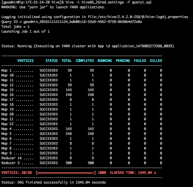This screenshot has width=193, height=187.
Task: Click the VERTICES column header
Action: [x=26, y=61]
